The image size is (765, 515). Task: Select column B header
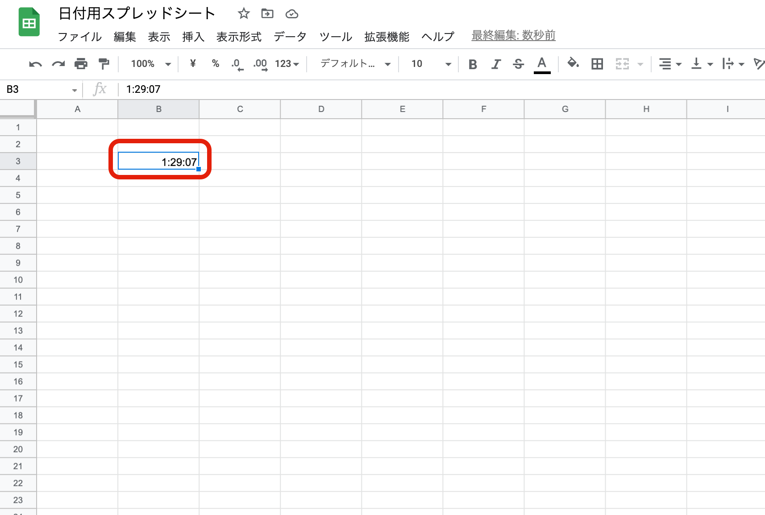tap(158, 109)
